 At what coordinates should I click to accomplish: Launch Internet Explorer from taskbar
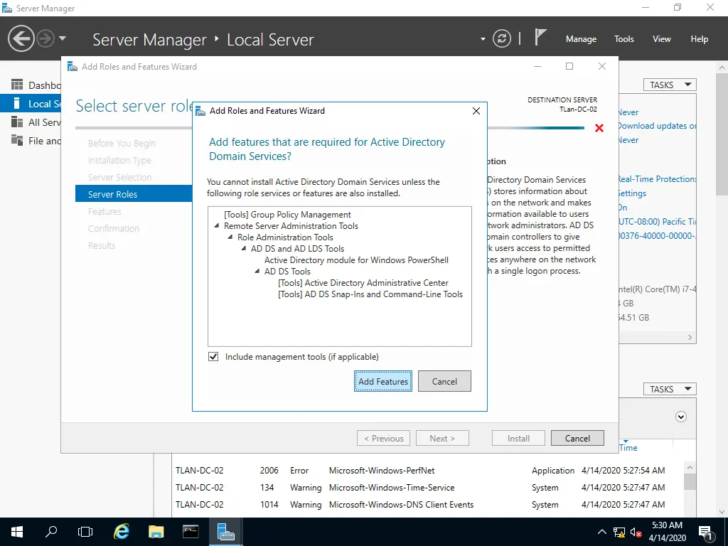(121, 532)
